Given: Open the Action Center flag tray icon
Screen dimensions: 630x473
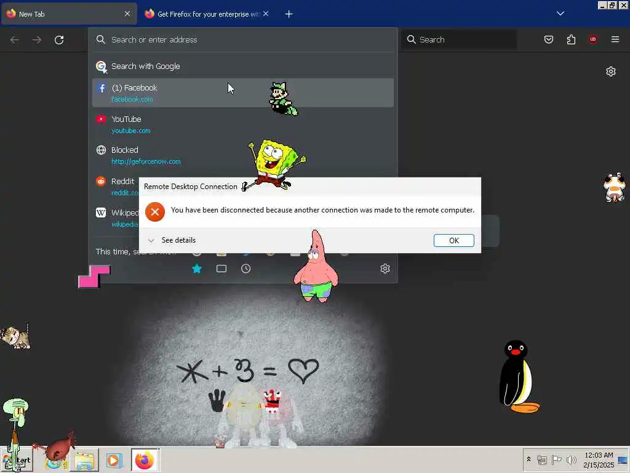Looking at the screenshot, I should (x=556, y=459).
